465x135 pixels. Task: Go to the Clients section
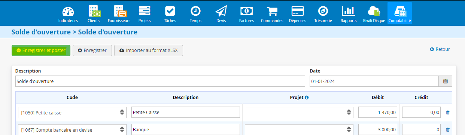94,14
